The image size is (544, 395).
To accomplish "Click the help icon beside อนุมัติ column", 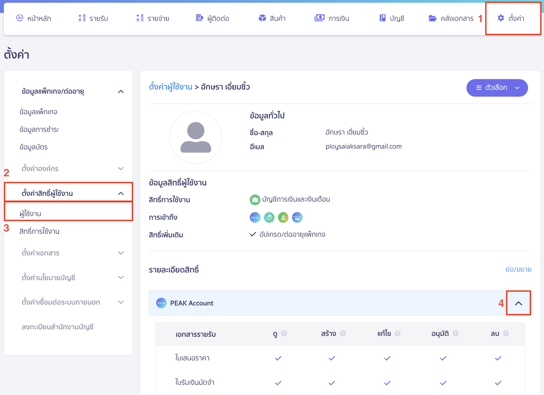I will [x=455, y=333].
